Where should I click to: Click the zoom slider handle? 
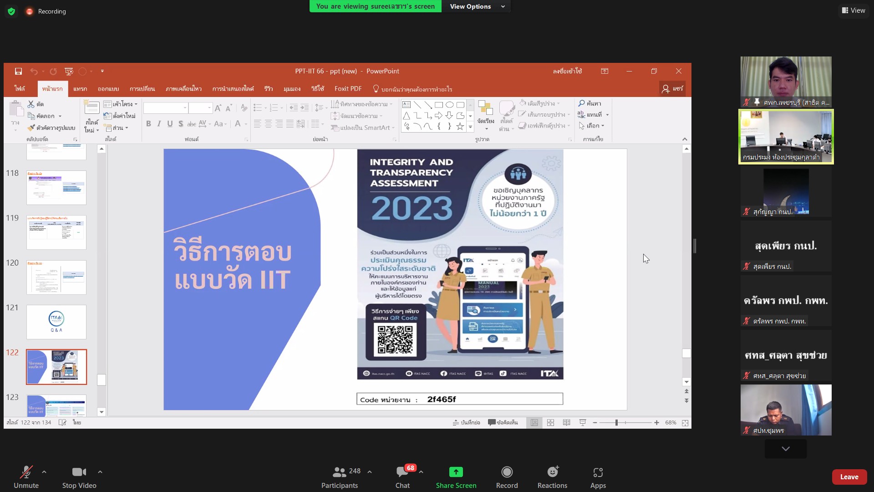pos(616,423)
